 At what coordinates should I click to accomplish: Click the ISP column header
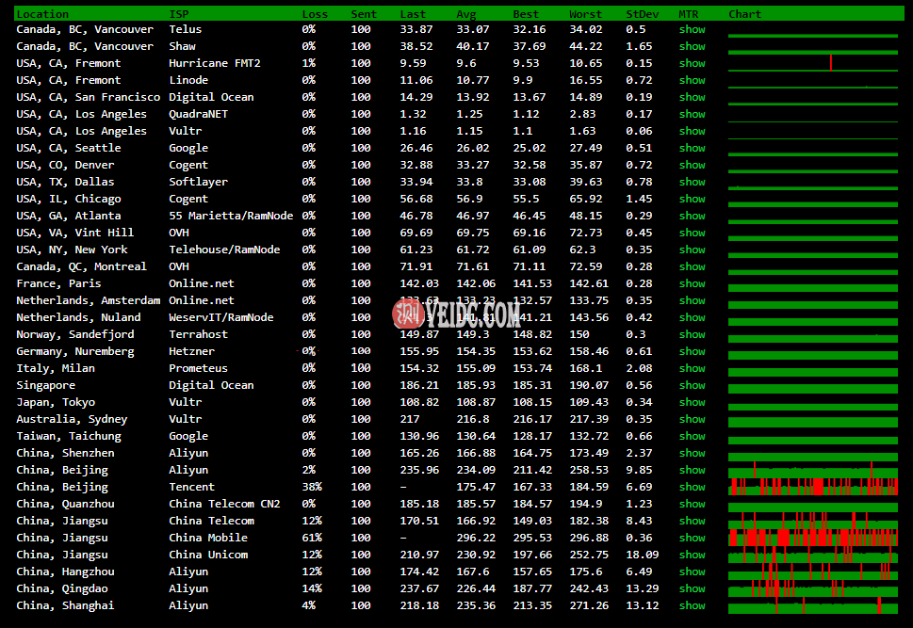[x=178, y=14]
